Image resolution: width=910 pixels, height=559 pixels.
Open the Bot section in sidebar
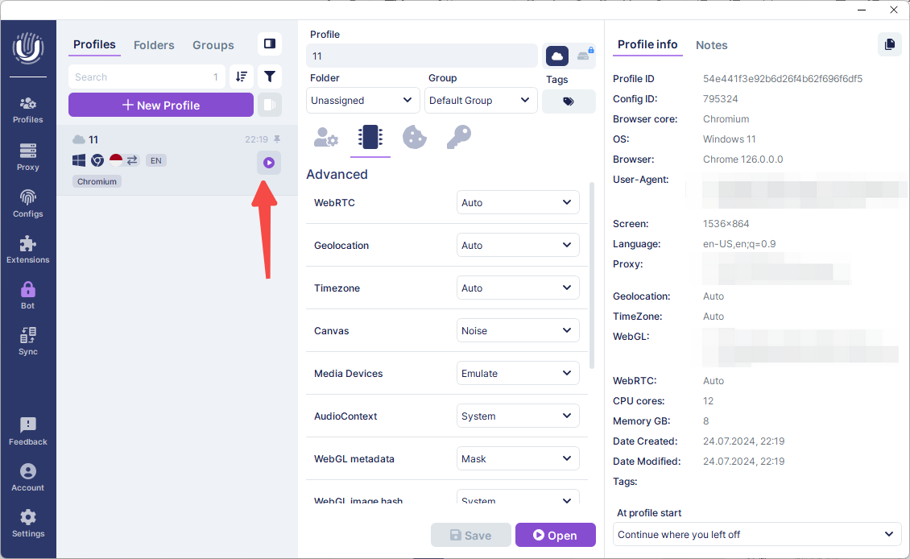(28, 295)
